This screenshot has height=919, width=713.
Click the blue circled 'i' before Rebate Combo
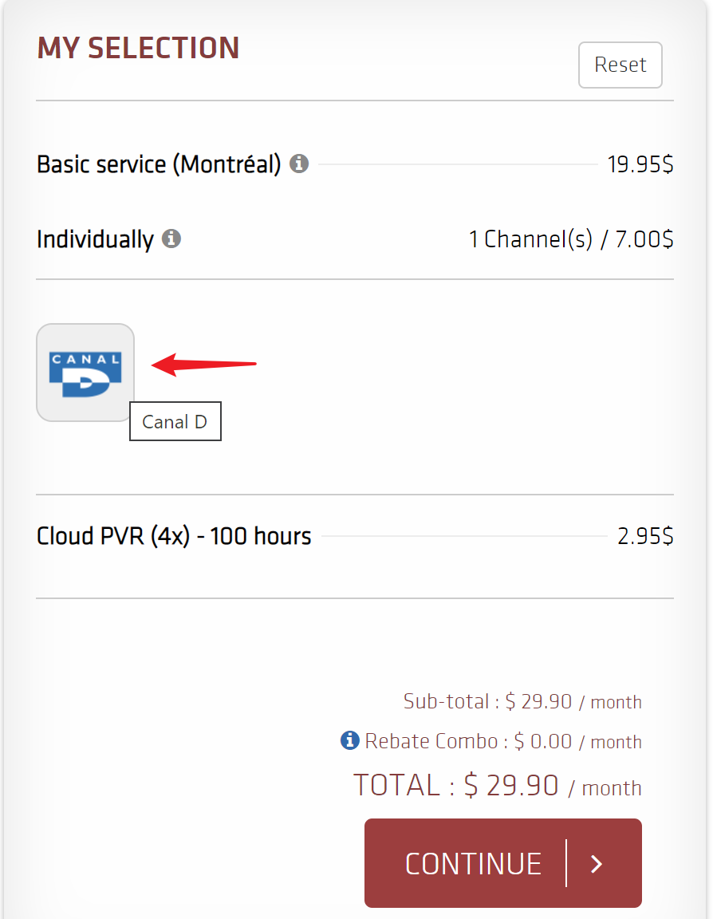[x=349, y=740]
